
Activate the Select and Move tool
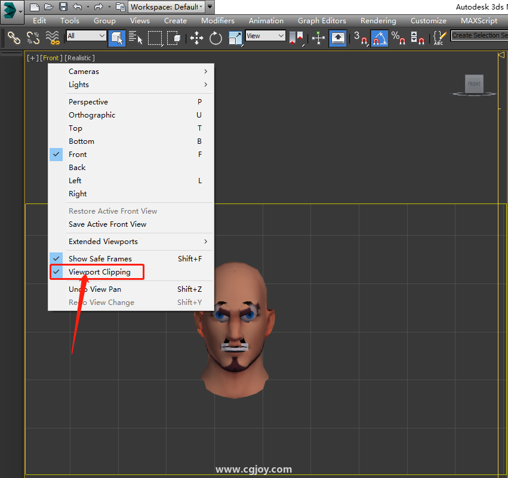(x=196, y=38)
